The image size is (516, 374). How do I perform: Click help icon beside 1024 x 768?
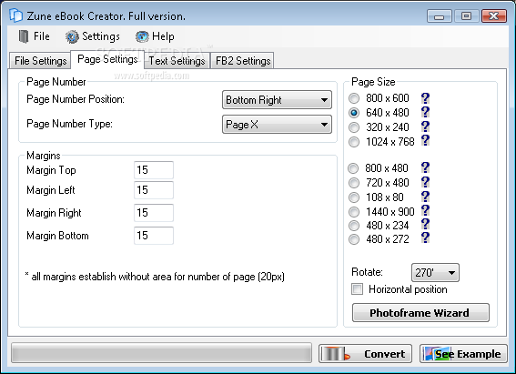(x=425, y=140)
